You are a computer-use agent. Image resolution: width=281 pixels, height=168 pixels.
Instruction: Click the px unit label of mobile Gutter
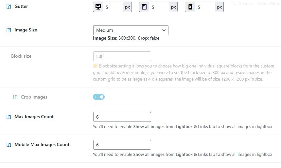pos(220,7)
